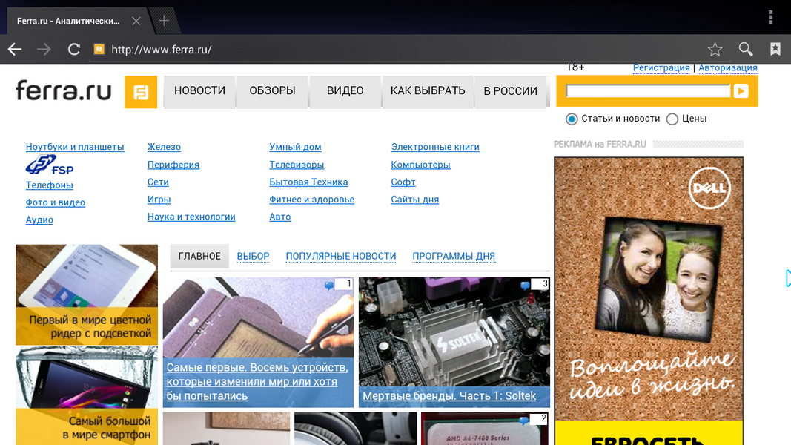
Task: Click the Регистрация link
Action: (x=661, y=67)
